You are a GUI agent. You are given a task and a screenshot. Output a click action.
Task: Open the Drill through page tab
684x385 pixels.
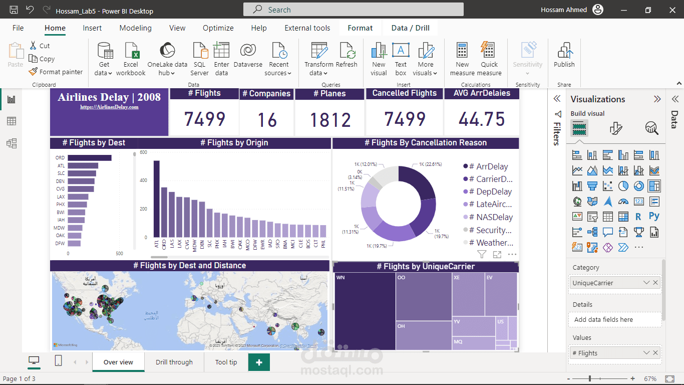coord(175,362)
